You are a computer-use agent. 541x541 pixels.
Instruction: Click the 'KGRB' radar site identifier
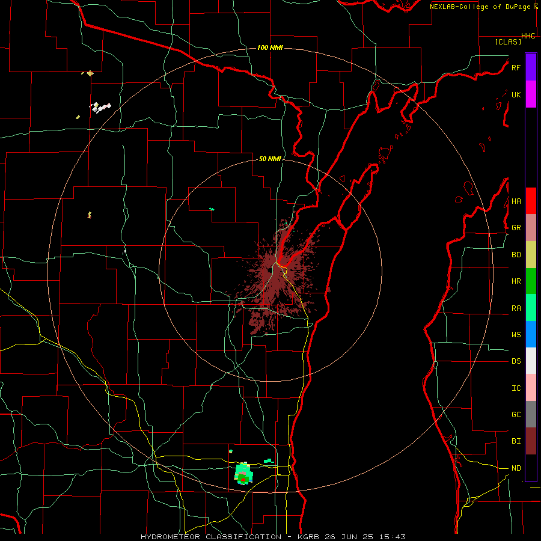pyautogui.click(x=308, y=537)
